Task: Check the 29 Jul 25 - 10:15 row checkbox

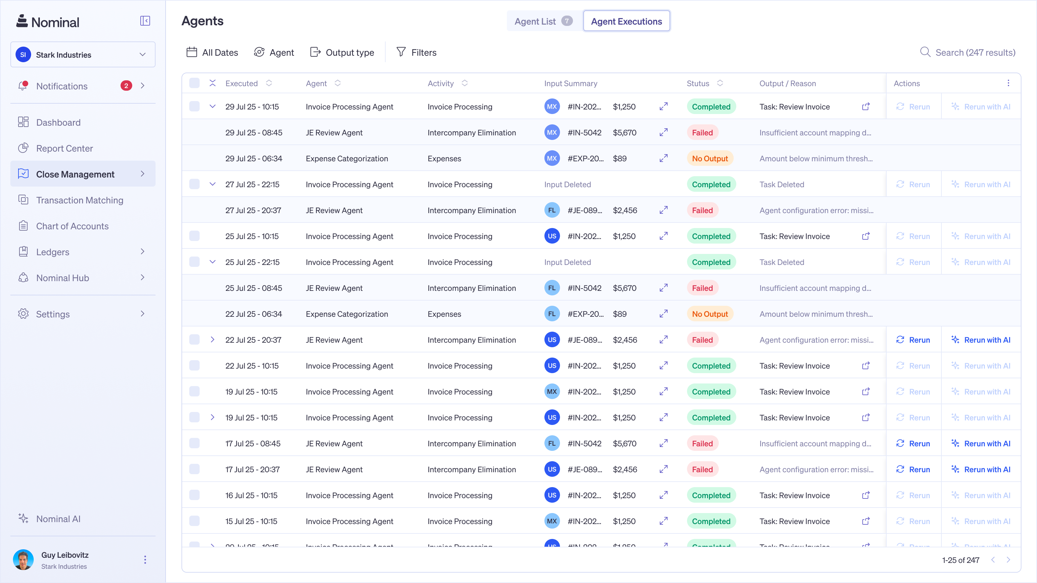Action: (x=194, y=106)
